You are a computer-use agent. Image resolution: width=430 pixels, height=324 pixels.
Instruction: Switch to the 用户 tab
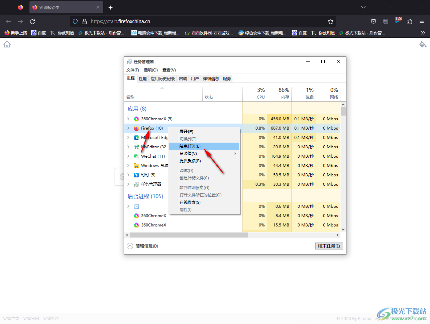[x=195, y=79]
